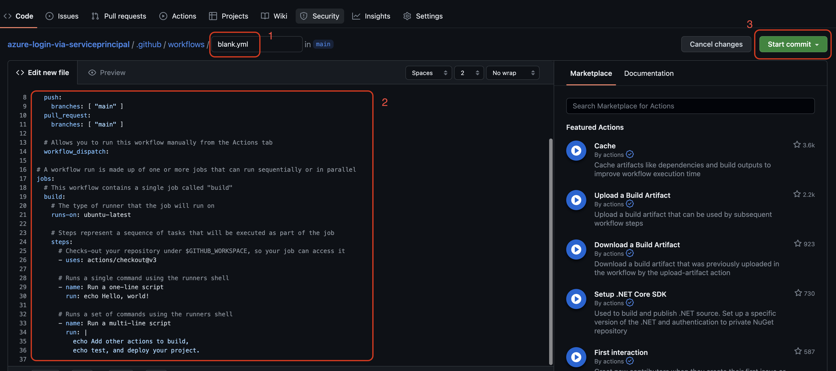The height and width of the screenshot is (371, 836).
Task: Click the star icon showing 730
Action: pos(798,293)
